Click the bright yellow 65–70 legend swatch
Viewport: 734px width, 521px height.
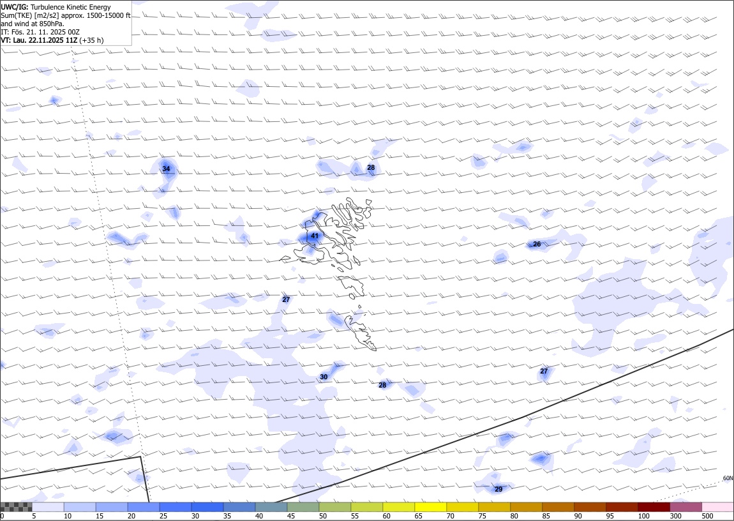pos(430,507)
